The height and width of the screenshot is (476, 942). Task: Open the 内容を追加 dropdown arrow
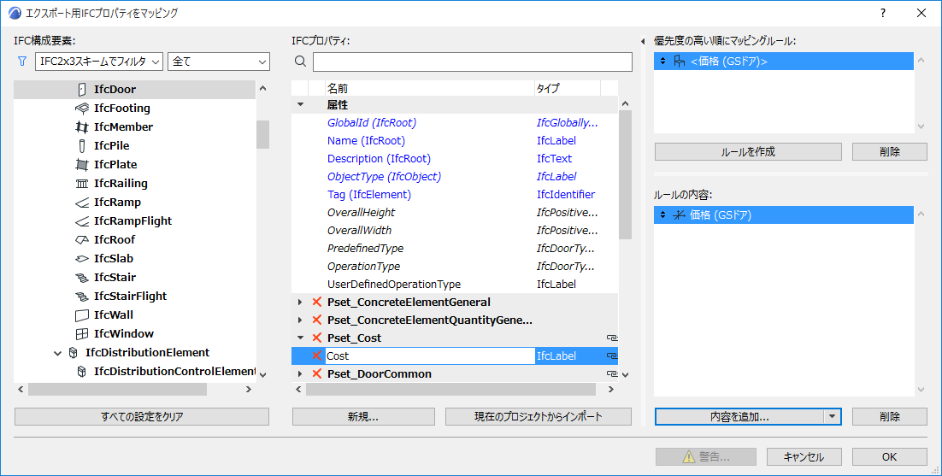(x=832, y=416)
